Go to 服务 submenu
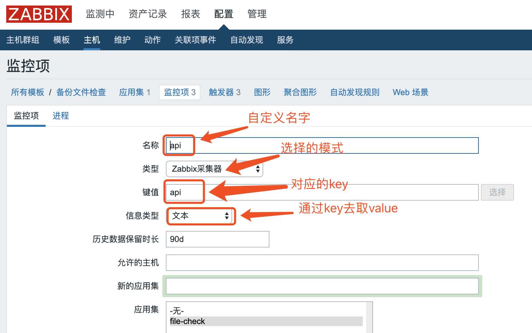The image size is (532, 333). [x=285, y=40]
